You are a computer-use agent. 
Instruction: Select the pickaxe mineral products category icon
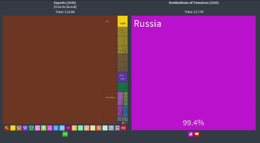point(7,128)
